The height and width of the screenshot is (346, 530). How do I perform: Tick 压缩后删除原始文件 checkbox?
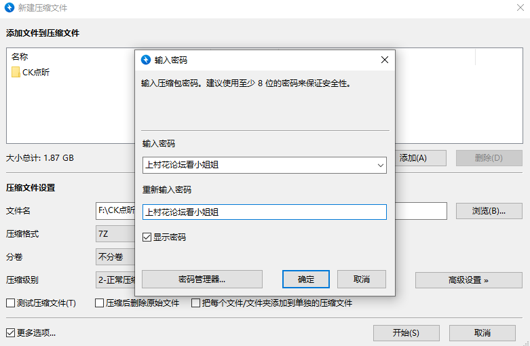[100, 303]
